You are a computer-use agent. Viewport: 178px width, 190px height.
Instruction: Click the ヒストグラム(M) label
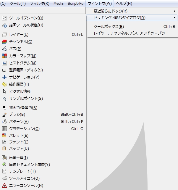pyautogui.click(x=23, y=63)
